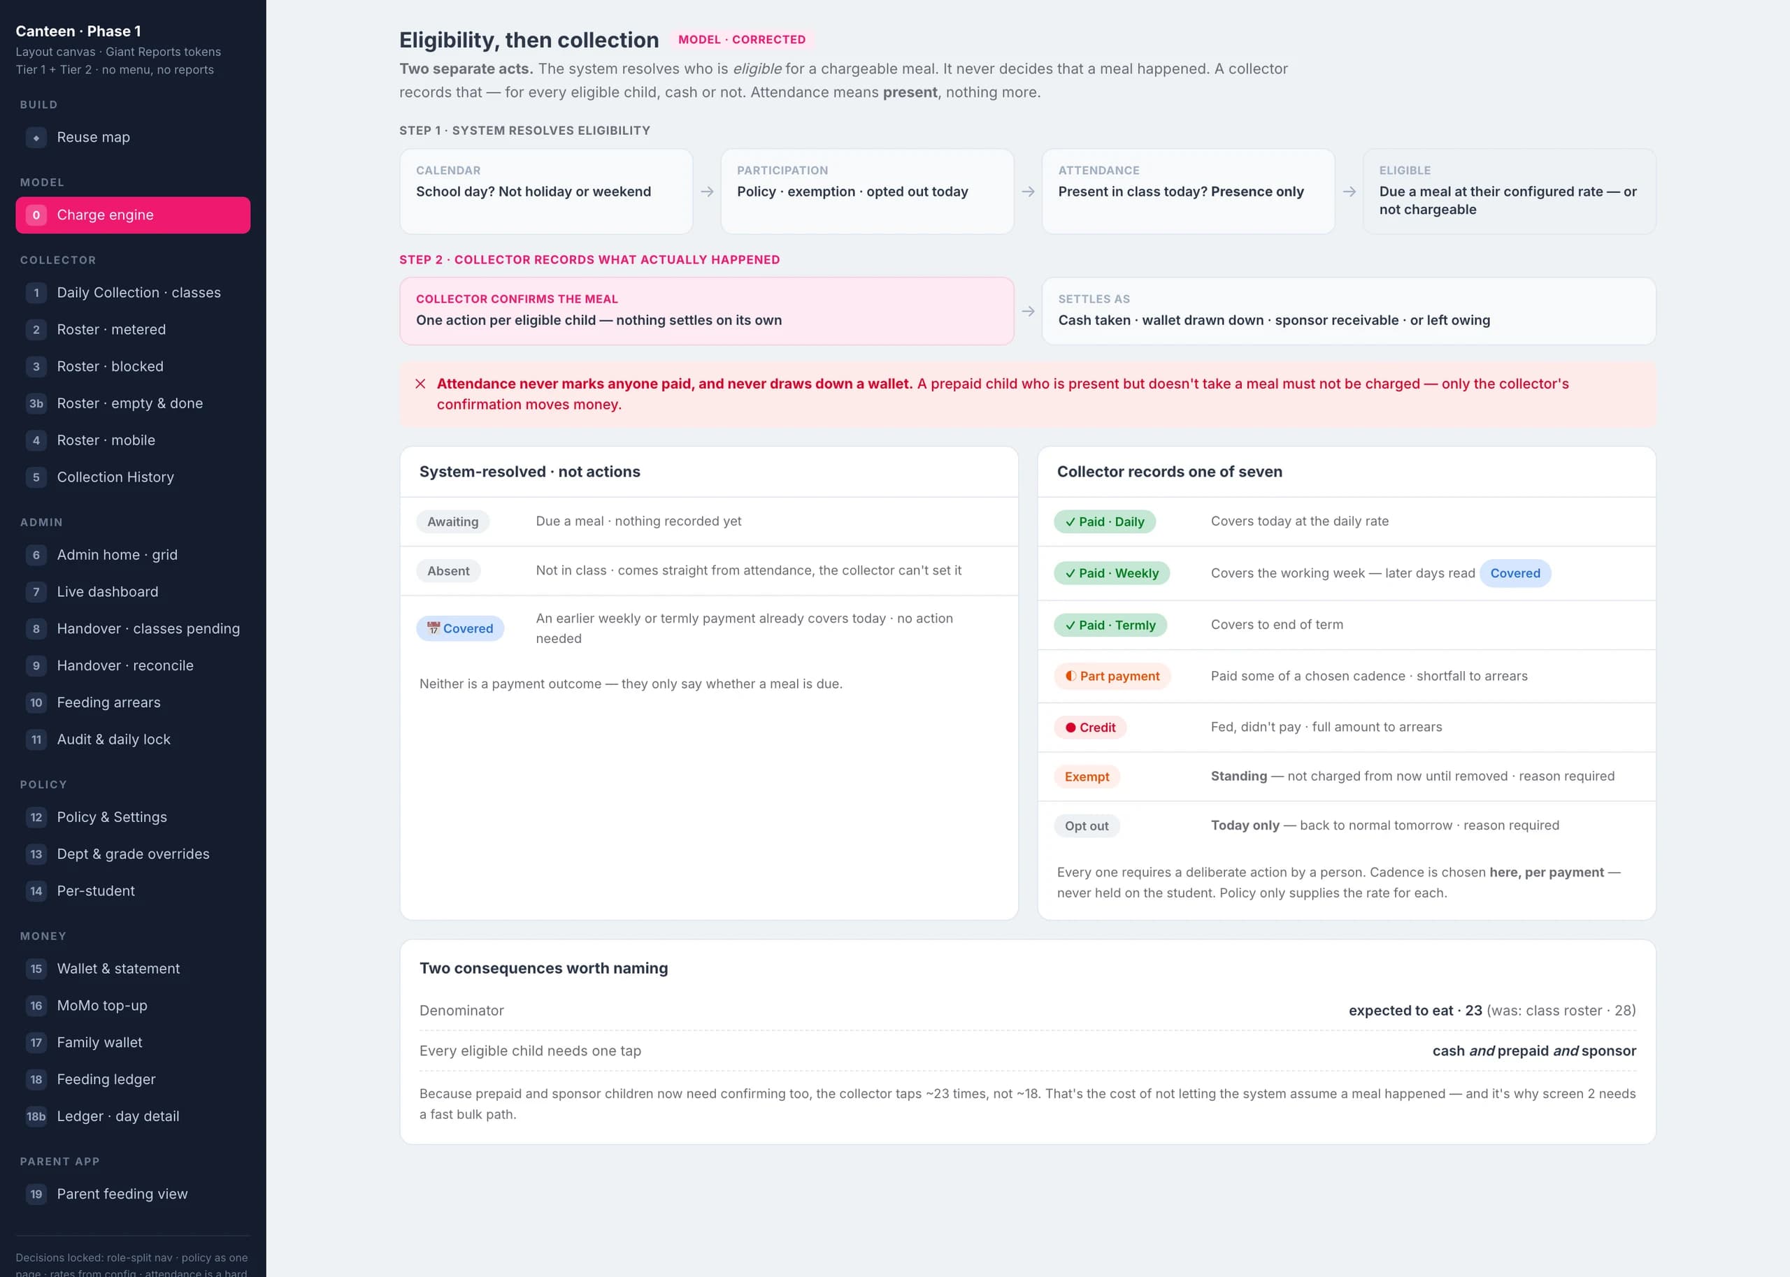
Task: Open Handover · reconcile
Action: [133, 666]
